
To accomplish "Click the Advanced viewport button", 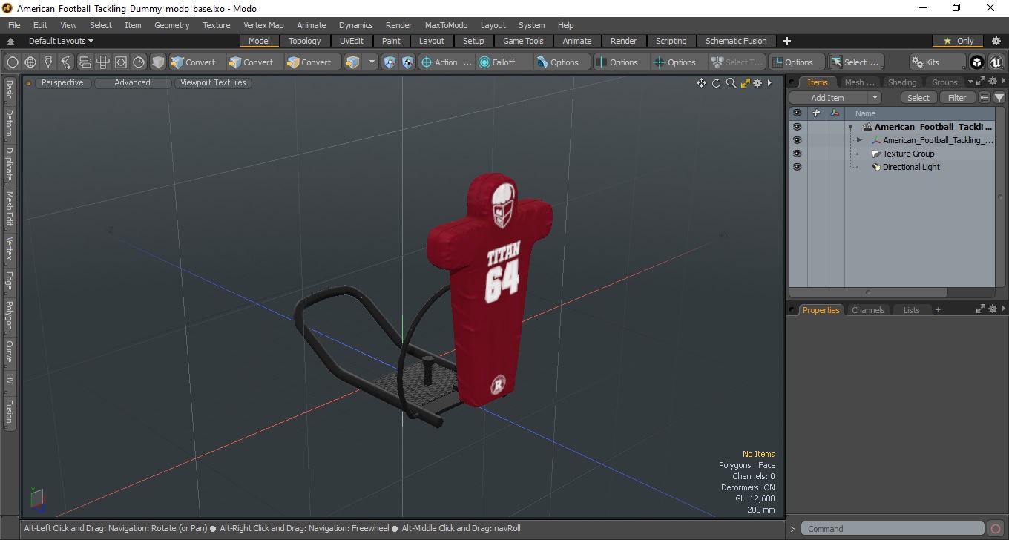I will pos(132,83).
